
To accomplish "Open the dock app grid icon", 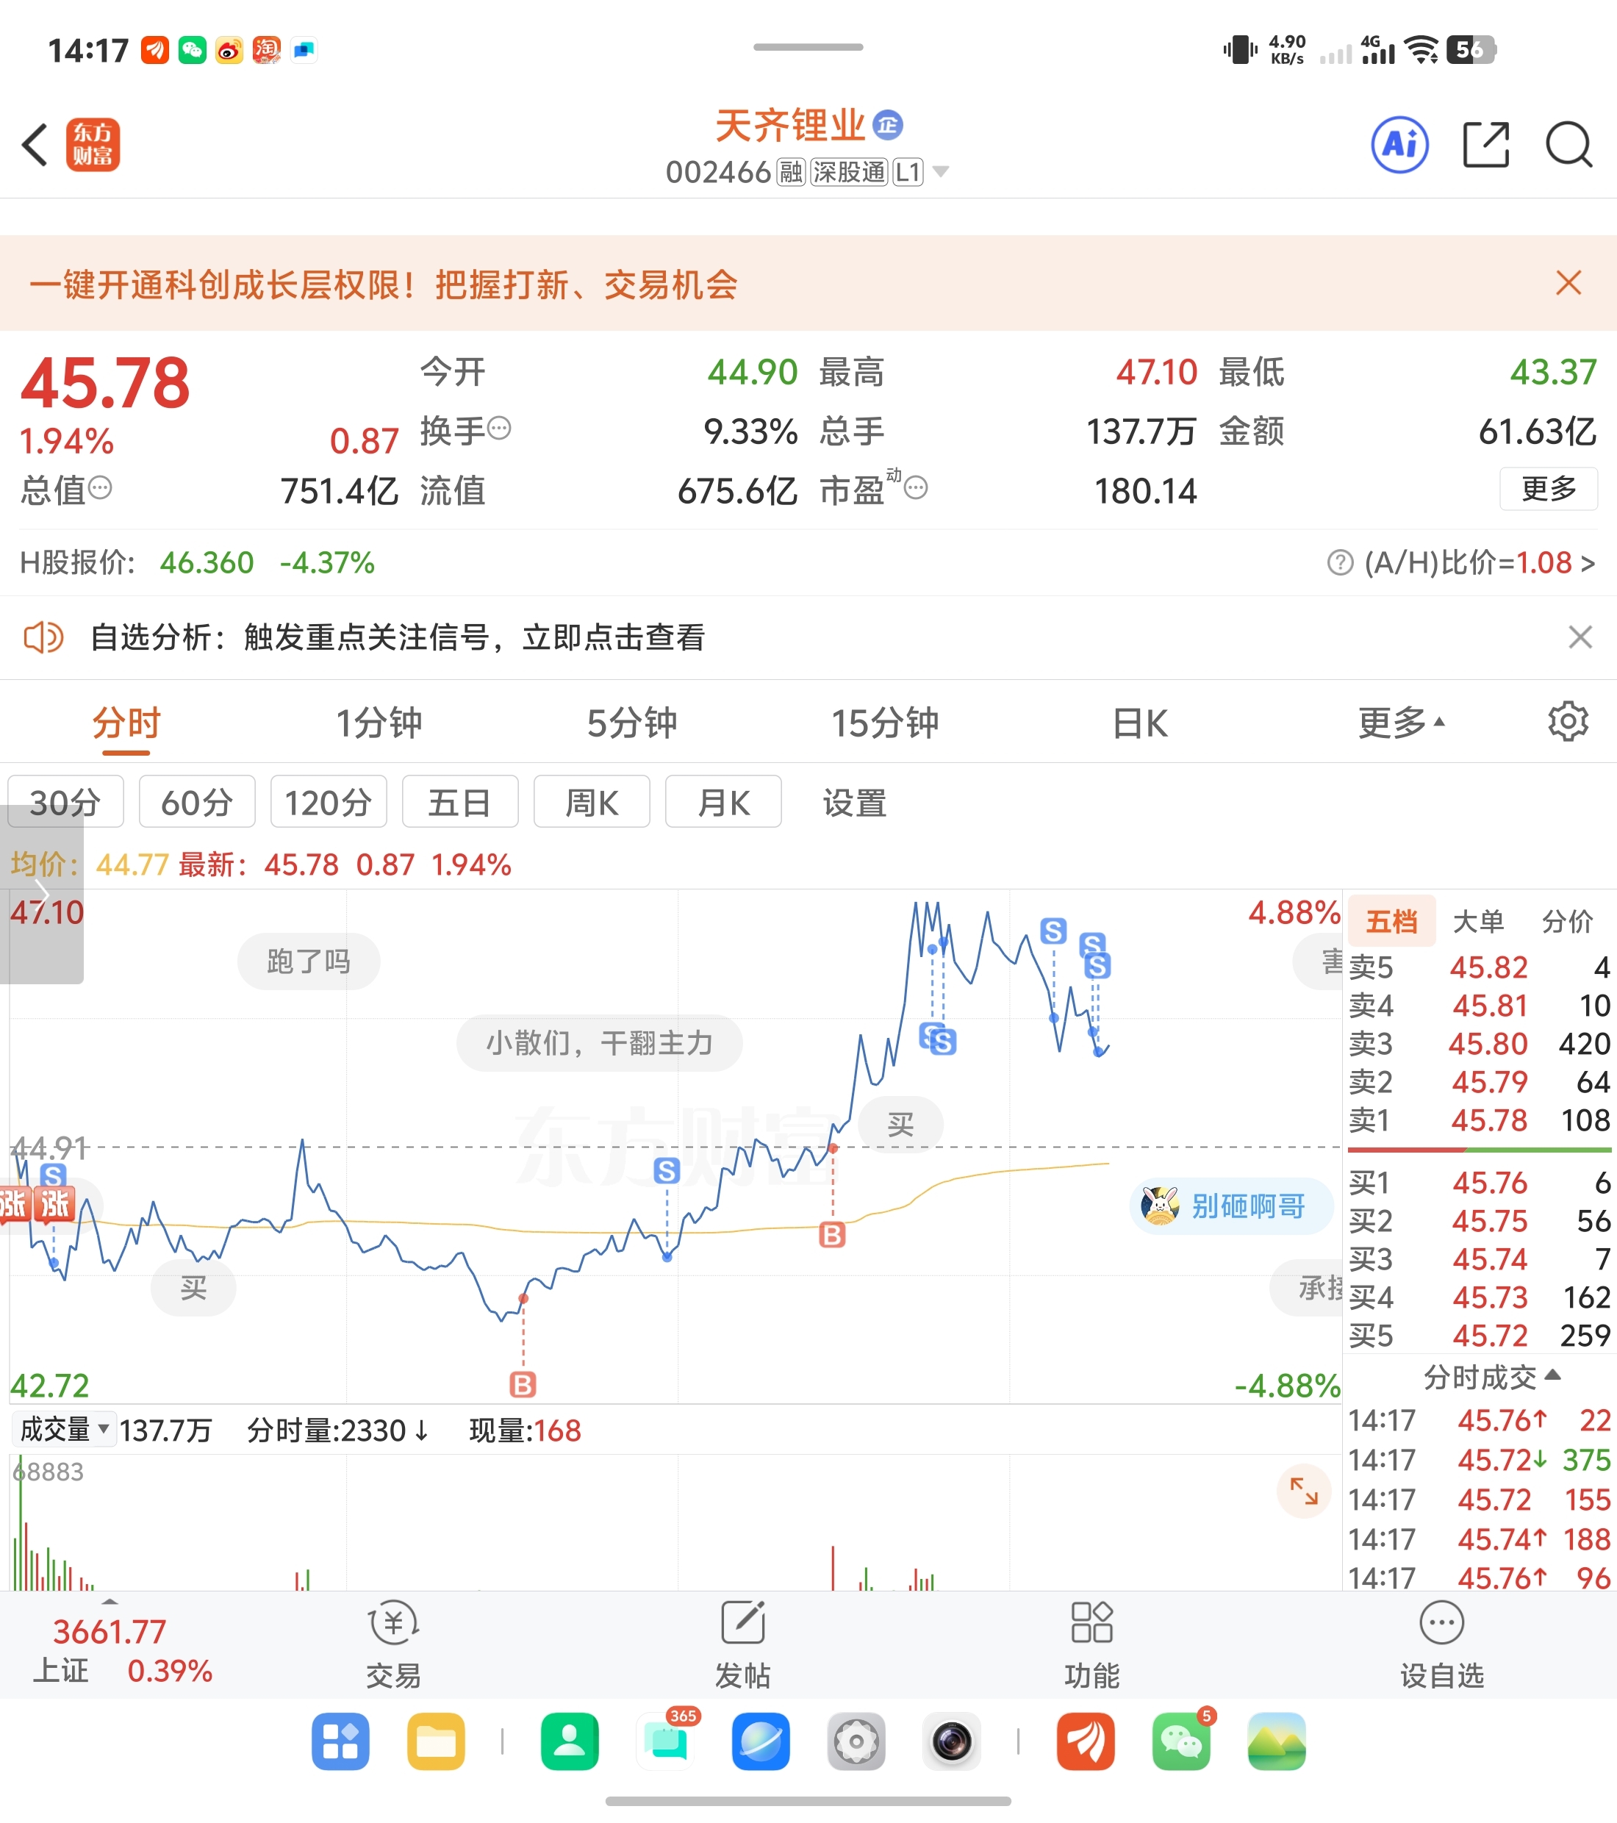I will (340, 1741).
